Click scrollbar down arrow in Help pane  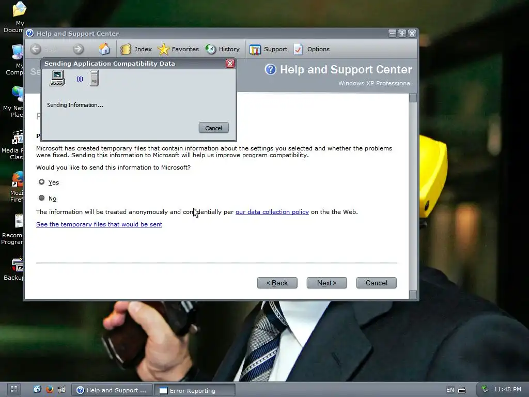pyautogui.click(x=413, y=295)
